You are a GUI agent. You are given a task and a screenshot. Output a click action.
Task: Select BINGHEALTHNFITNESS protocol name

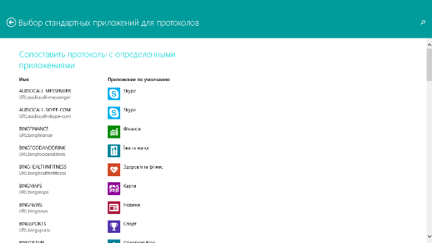pyautogui.click(x=43, y=167)
